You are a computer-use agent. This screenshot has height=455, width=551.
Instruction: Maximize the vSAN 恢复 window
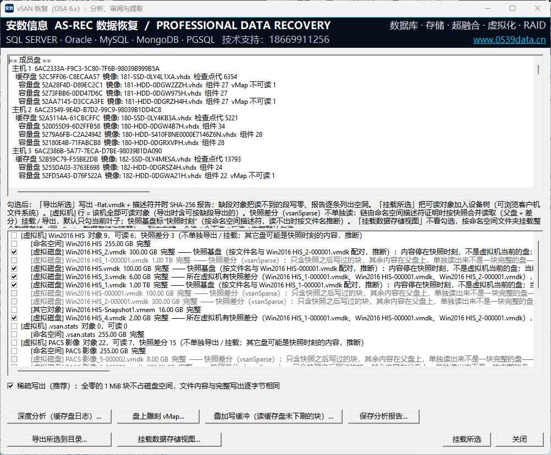[x=513, y=8]
